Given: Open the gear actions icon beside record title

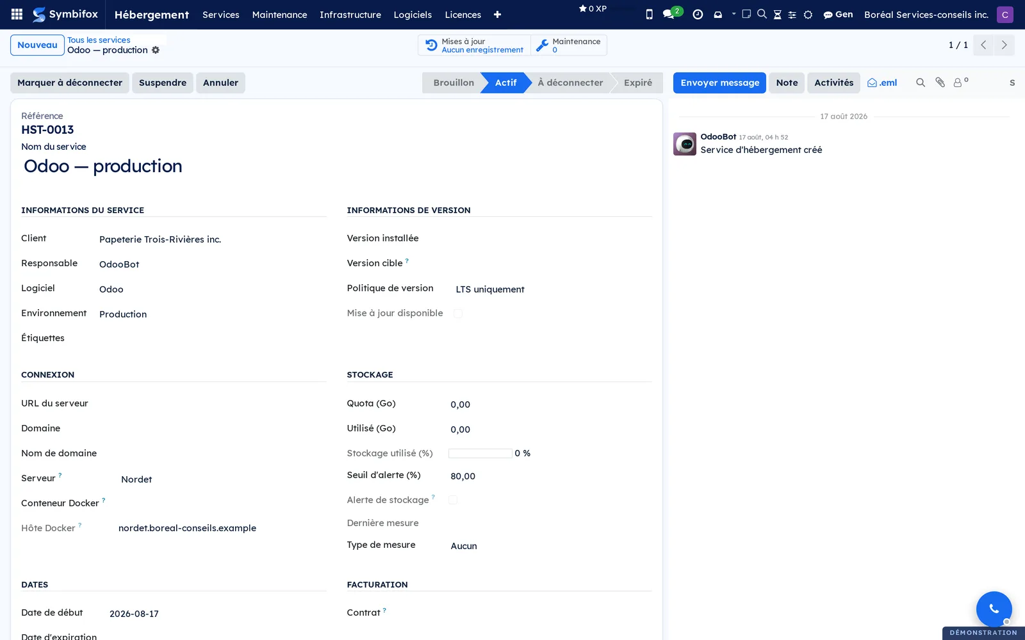Looking at the screenshot, I should (x=156, y=50).
